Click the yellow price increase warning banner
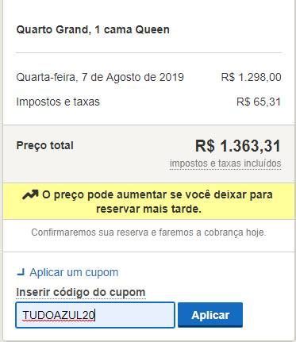The height and width of the screenshot is (342, 296). 148,201
